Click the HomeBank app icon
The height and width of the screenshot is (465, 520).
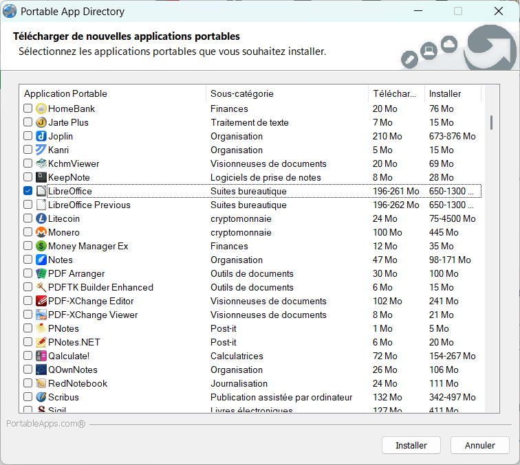click(x=41, y=109)
